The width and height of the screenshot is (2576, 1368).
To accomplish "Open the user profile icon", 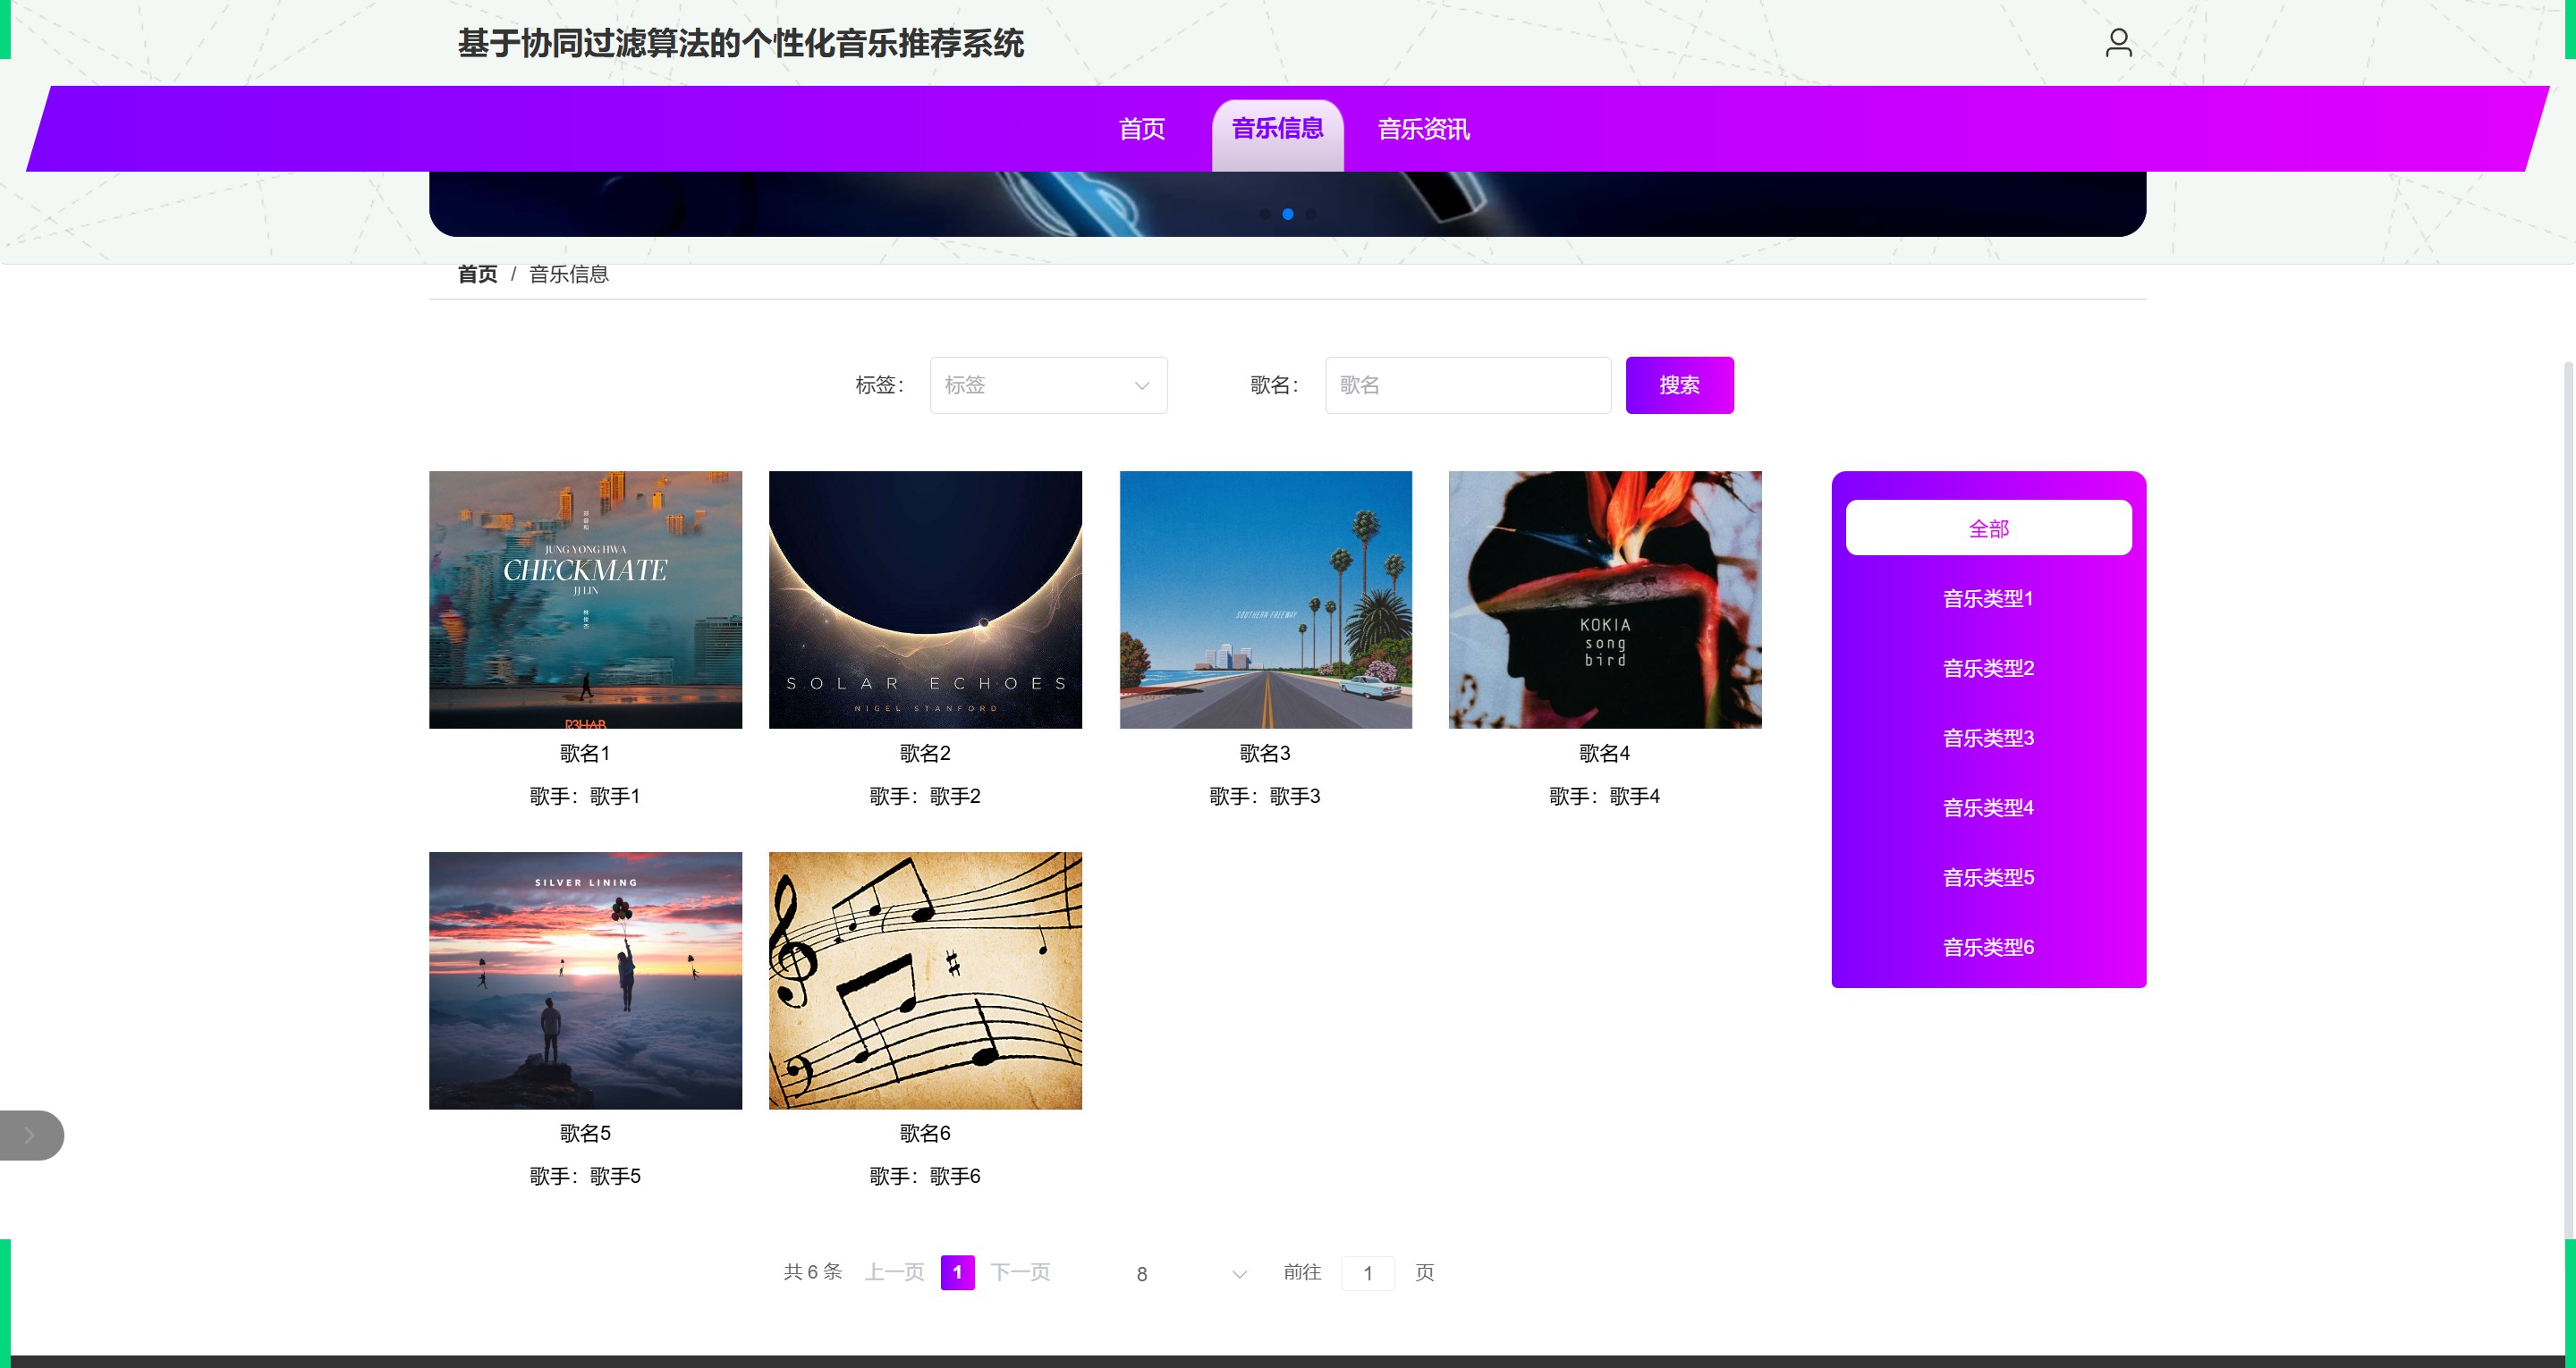I will coord(2118,43).
